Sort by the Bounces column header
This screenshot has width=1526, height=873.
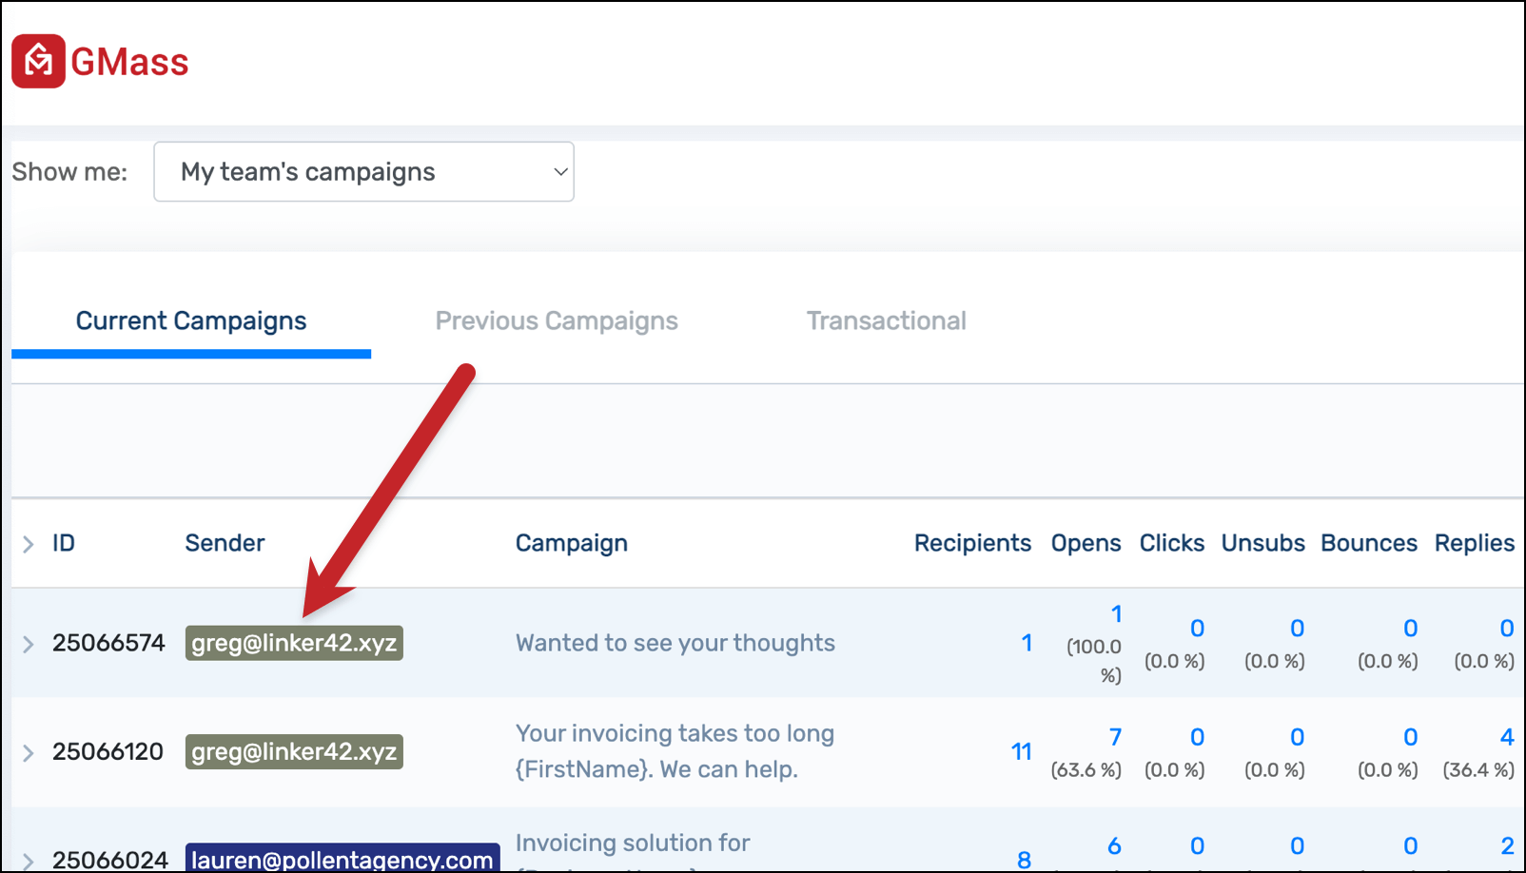point(1369,543)
